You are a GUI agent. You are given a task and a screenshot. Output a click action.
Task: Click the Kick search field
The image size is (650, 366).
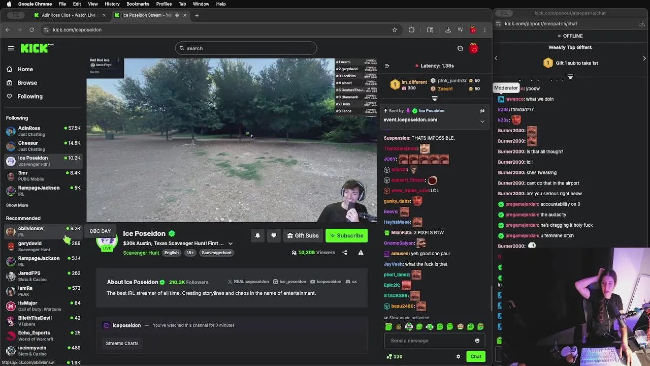click(246, 48)
